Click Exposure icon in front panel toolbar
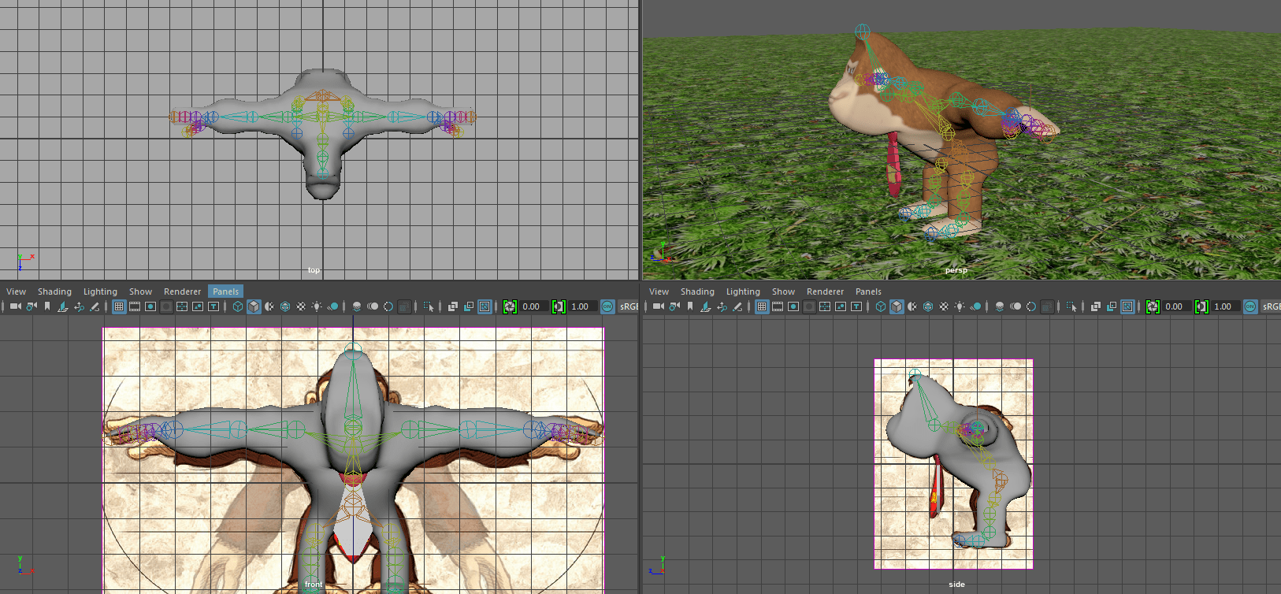 pyautogui.click(x=510, y=306)
